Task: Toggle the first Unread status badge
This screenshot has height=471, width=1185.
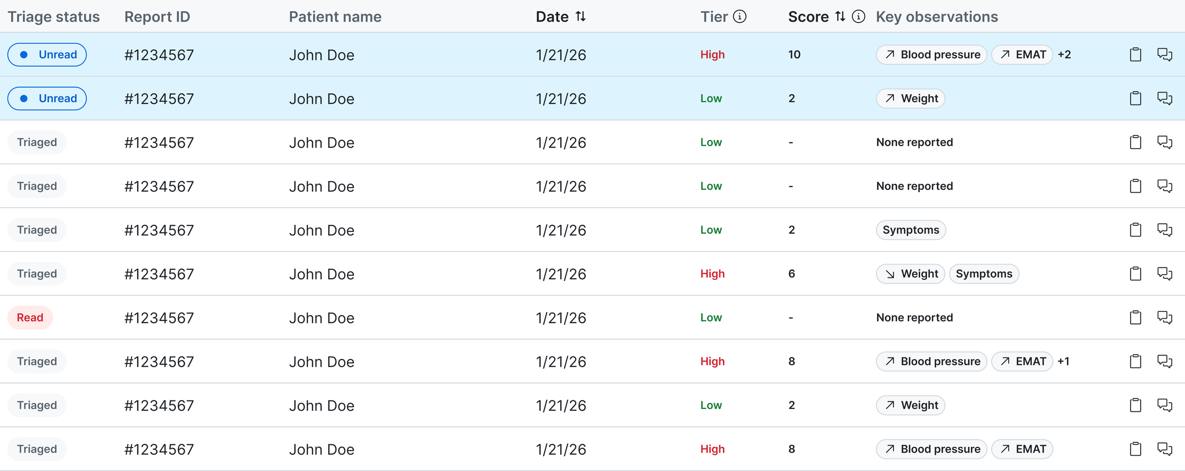Action: click(47, 54)
